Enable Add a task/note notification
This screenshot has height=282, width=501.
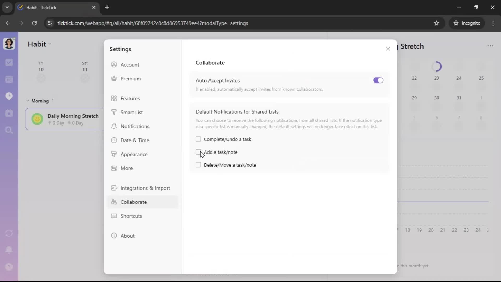pos(198,152)
